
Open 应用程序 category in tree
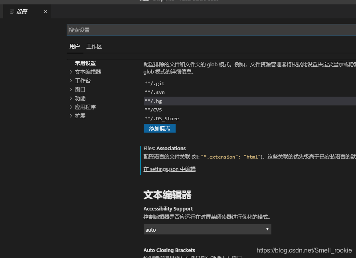point(85,107)
